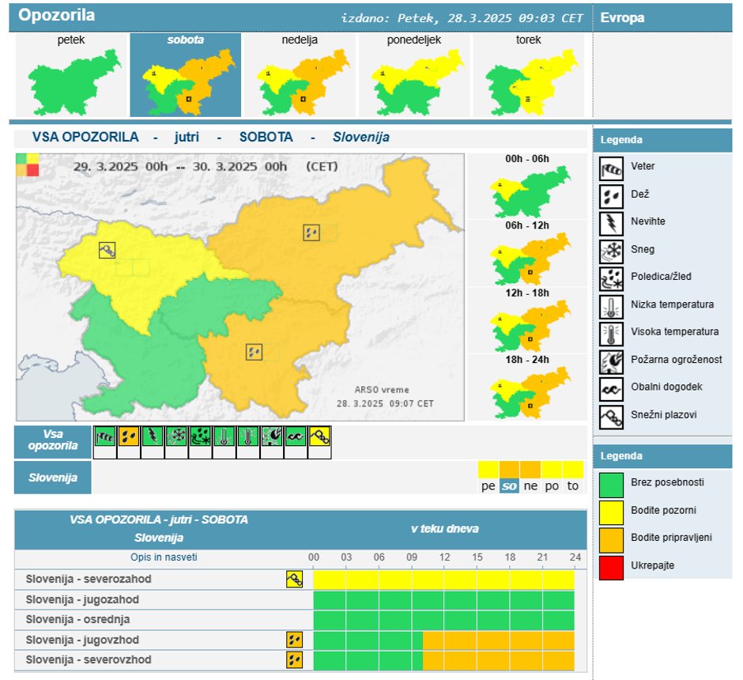743x680 pixels.
Task: Click the rain icon on the northeast map region
Action: (x=311, y=232)
